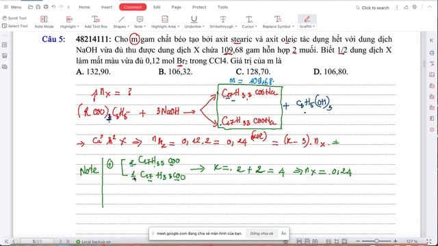
Task: Open the Edit tab
Action: click(x=157, y=8)
